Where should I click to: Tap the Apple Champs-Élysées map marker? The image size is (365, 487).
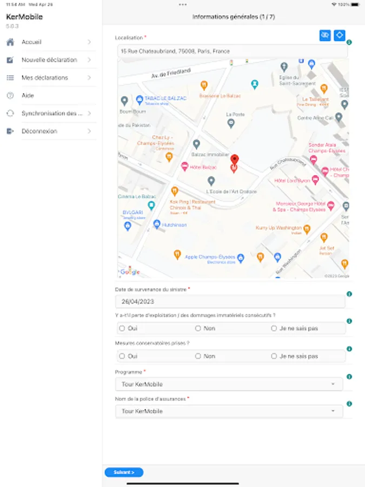(x=241, y=258)
